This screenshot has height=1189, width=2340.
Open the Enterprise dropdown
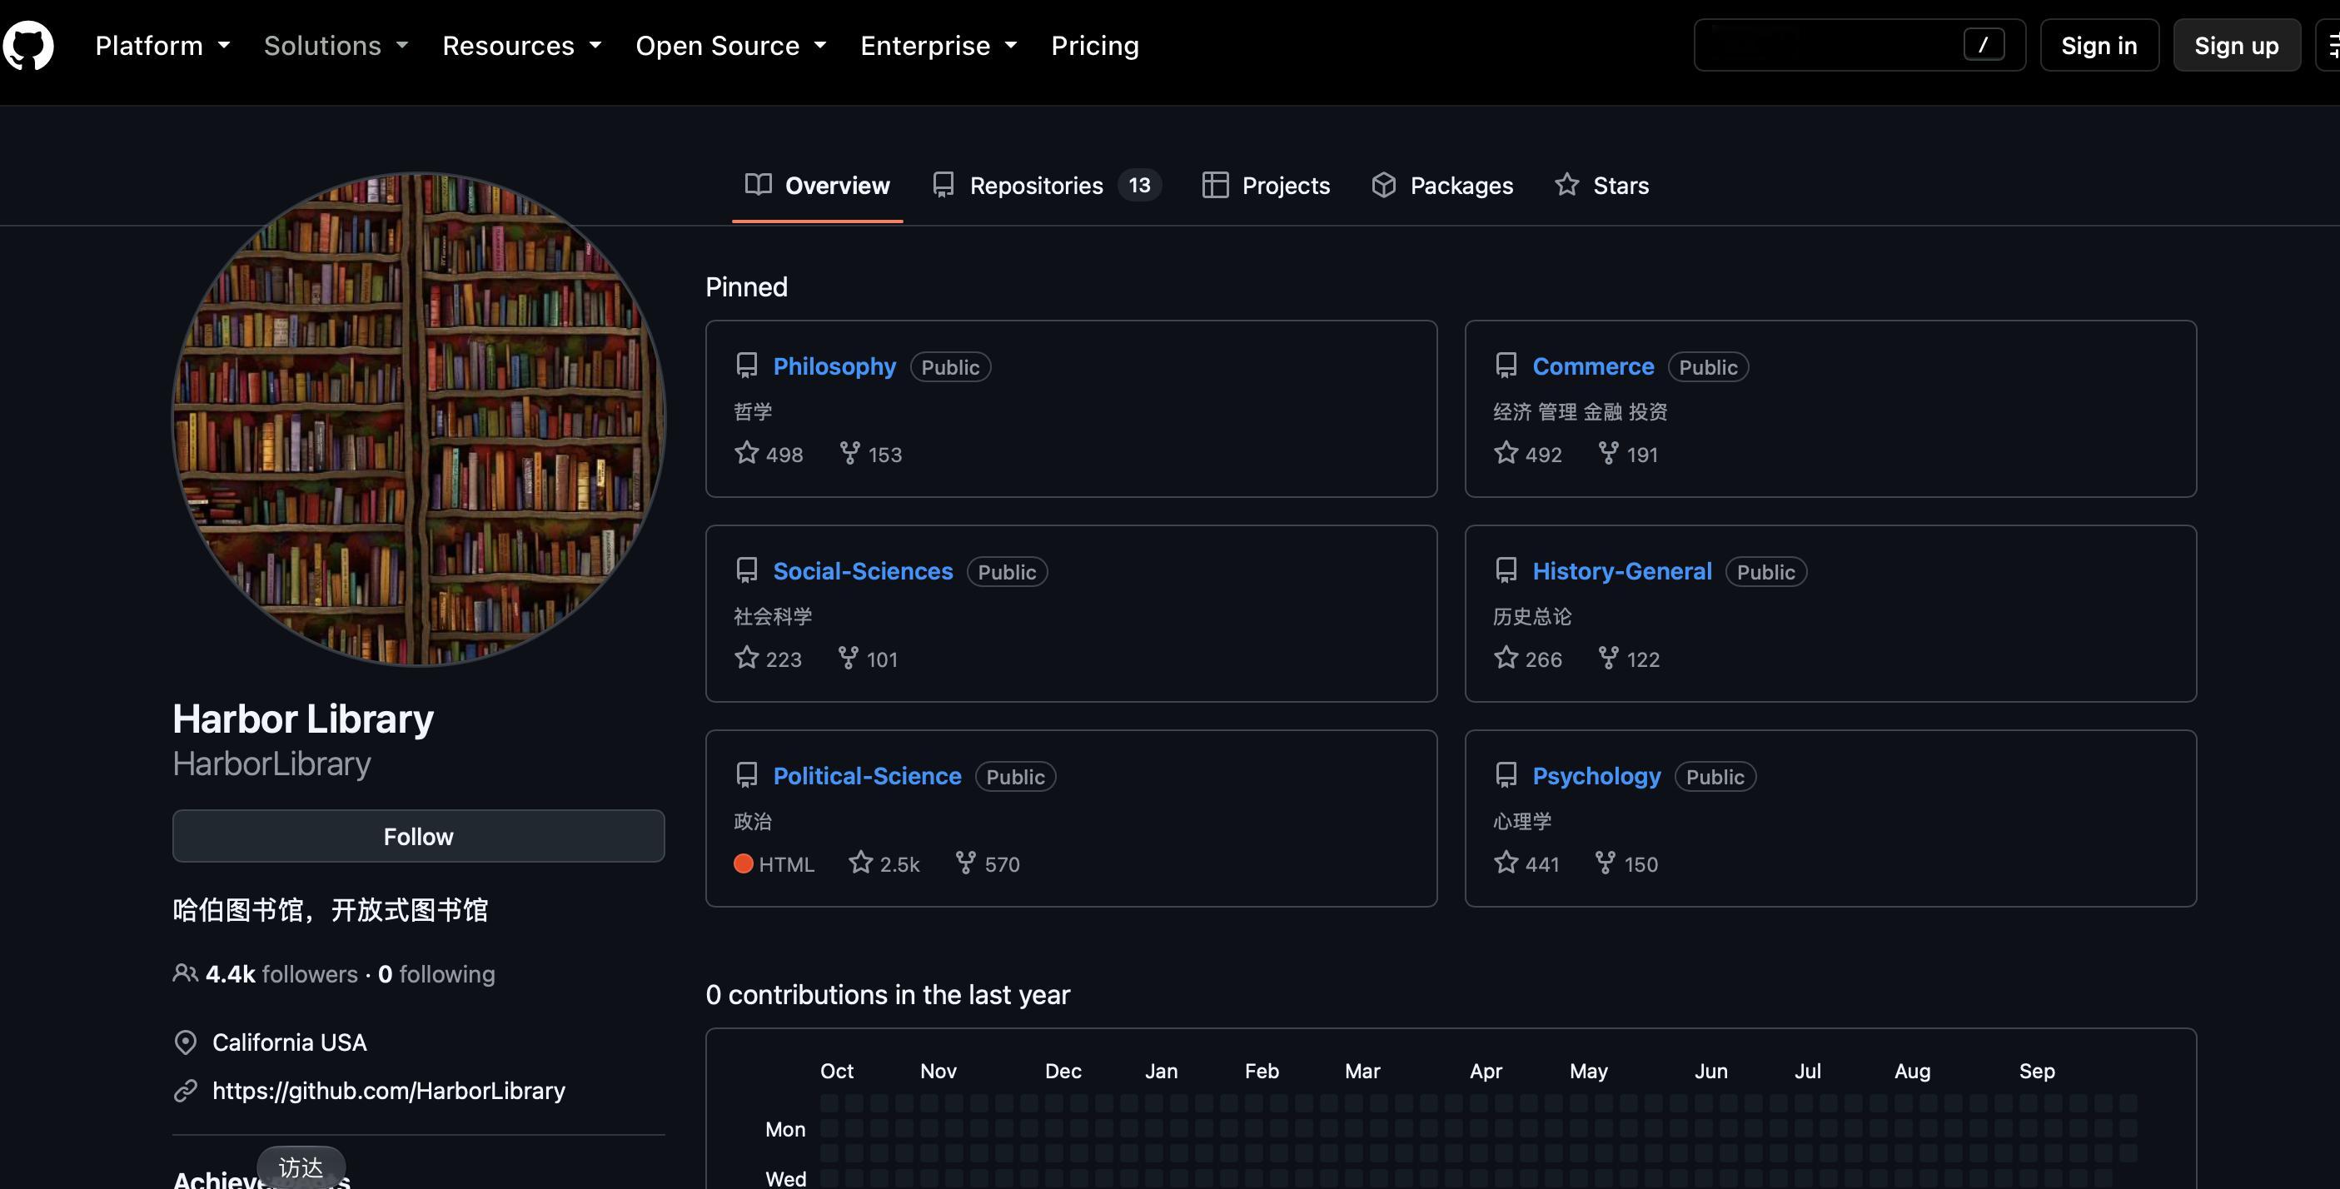(938, 46)
